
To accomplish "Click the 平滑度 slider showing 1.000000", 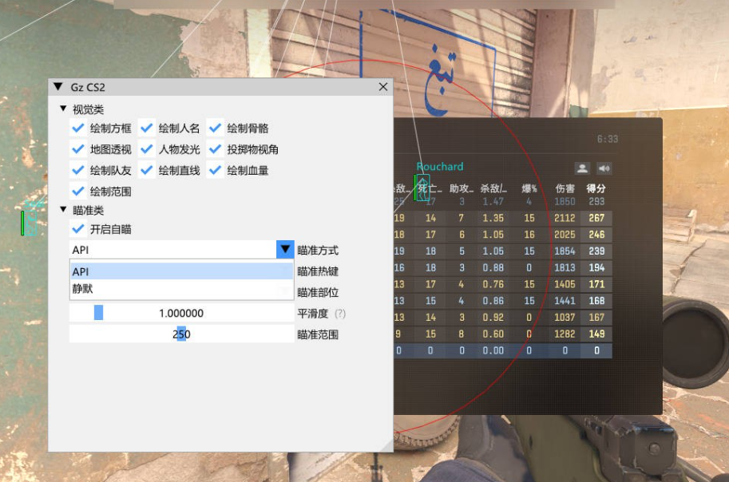I will [x=181, y=314].
